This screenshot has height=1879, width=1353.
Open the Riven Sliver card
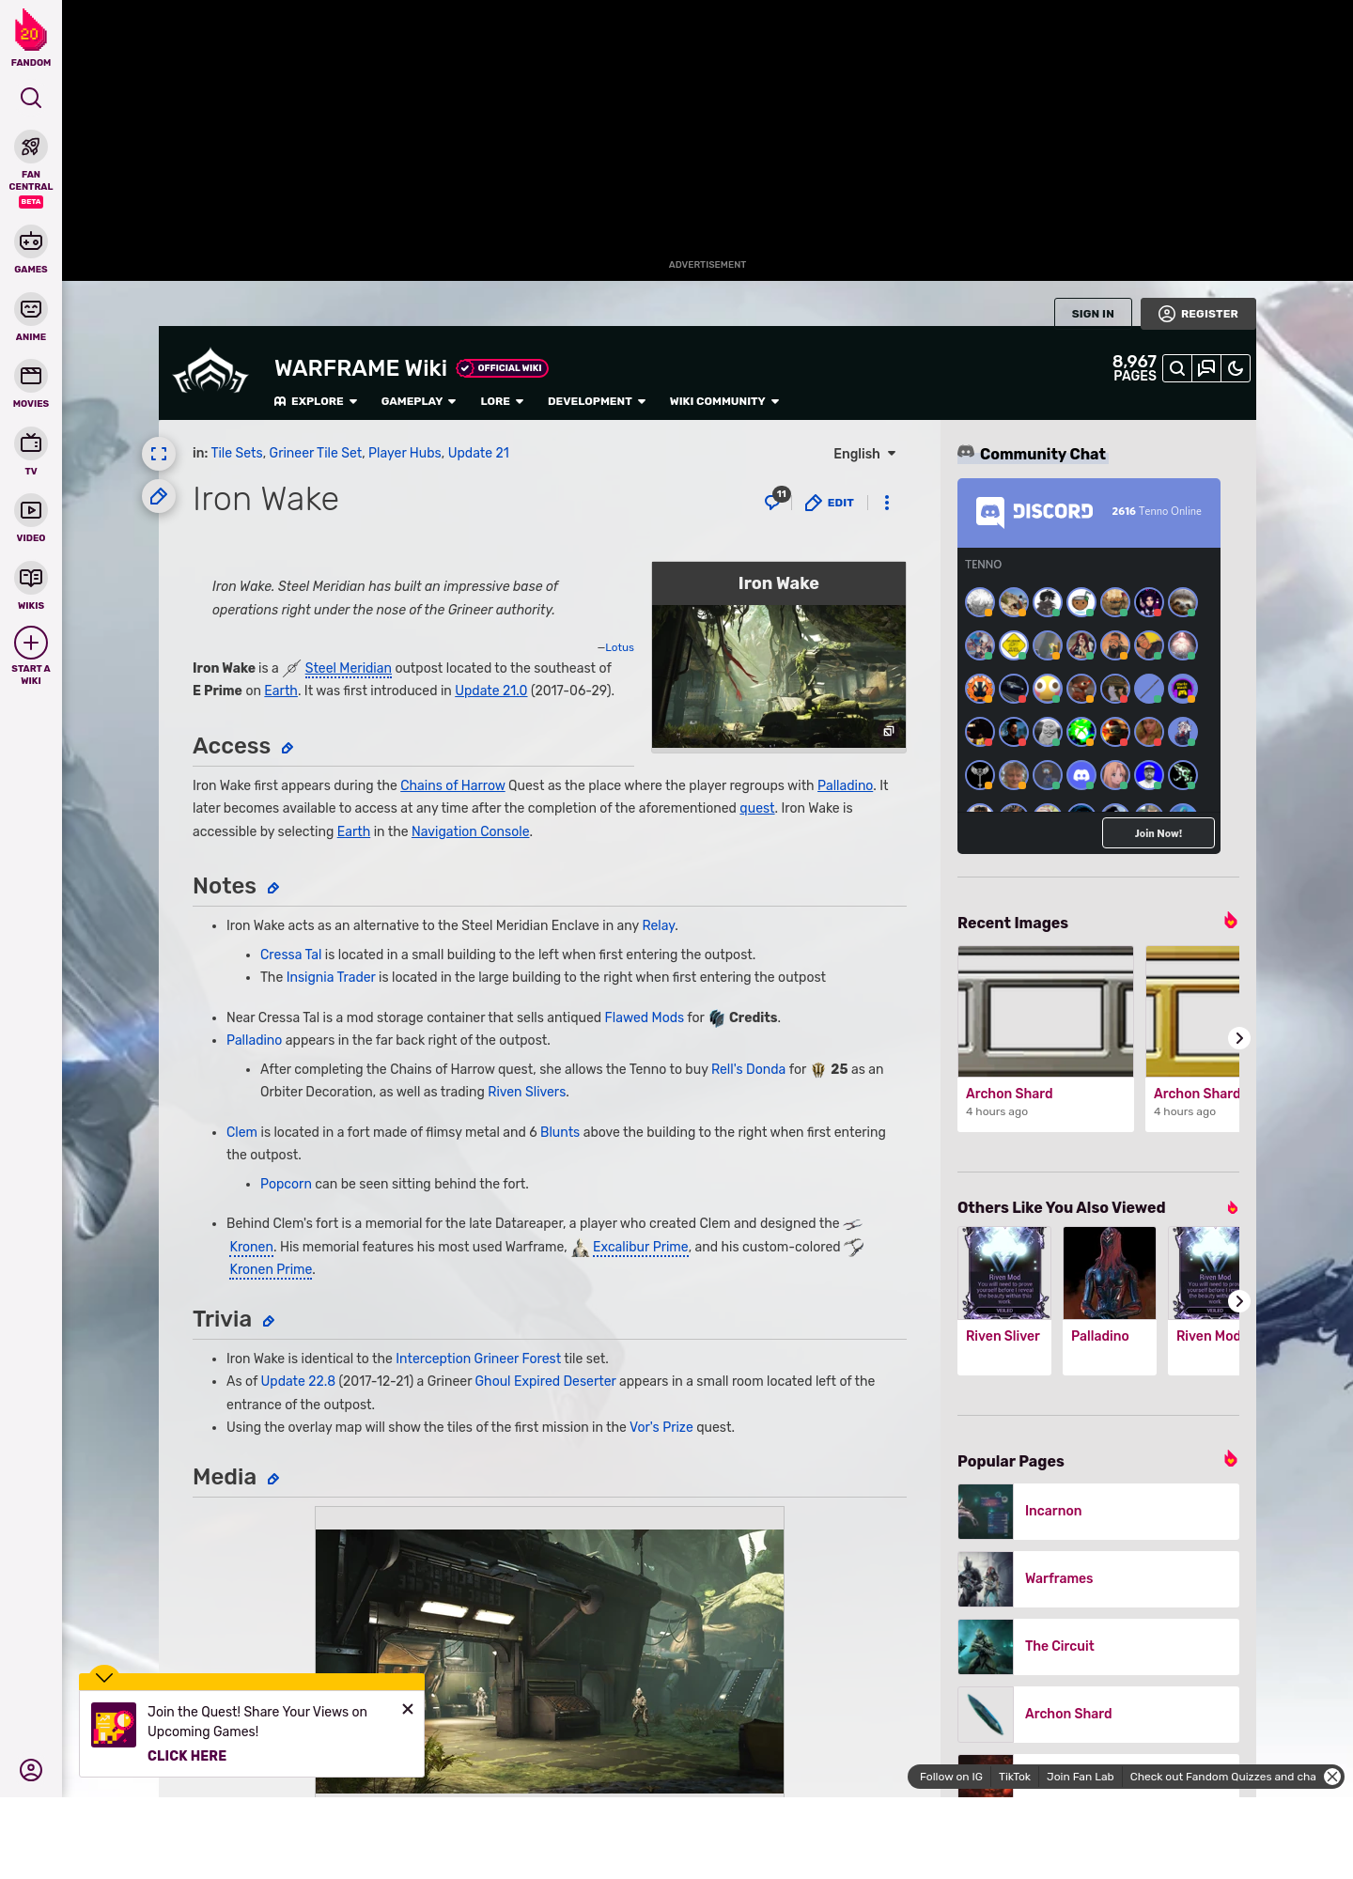1004,1301
